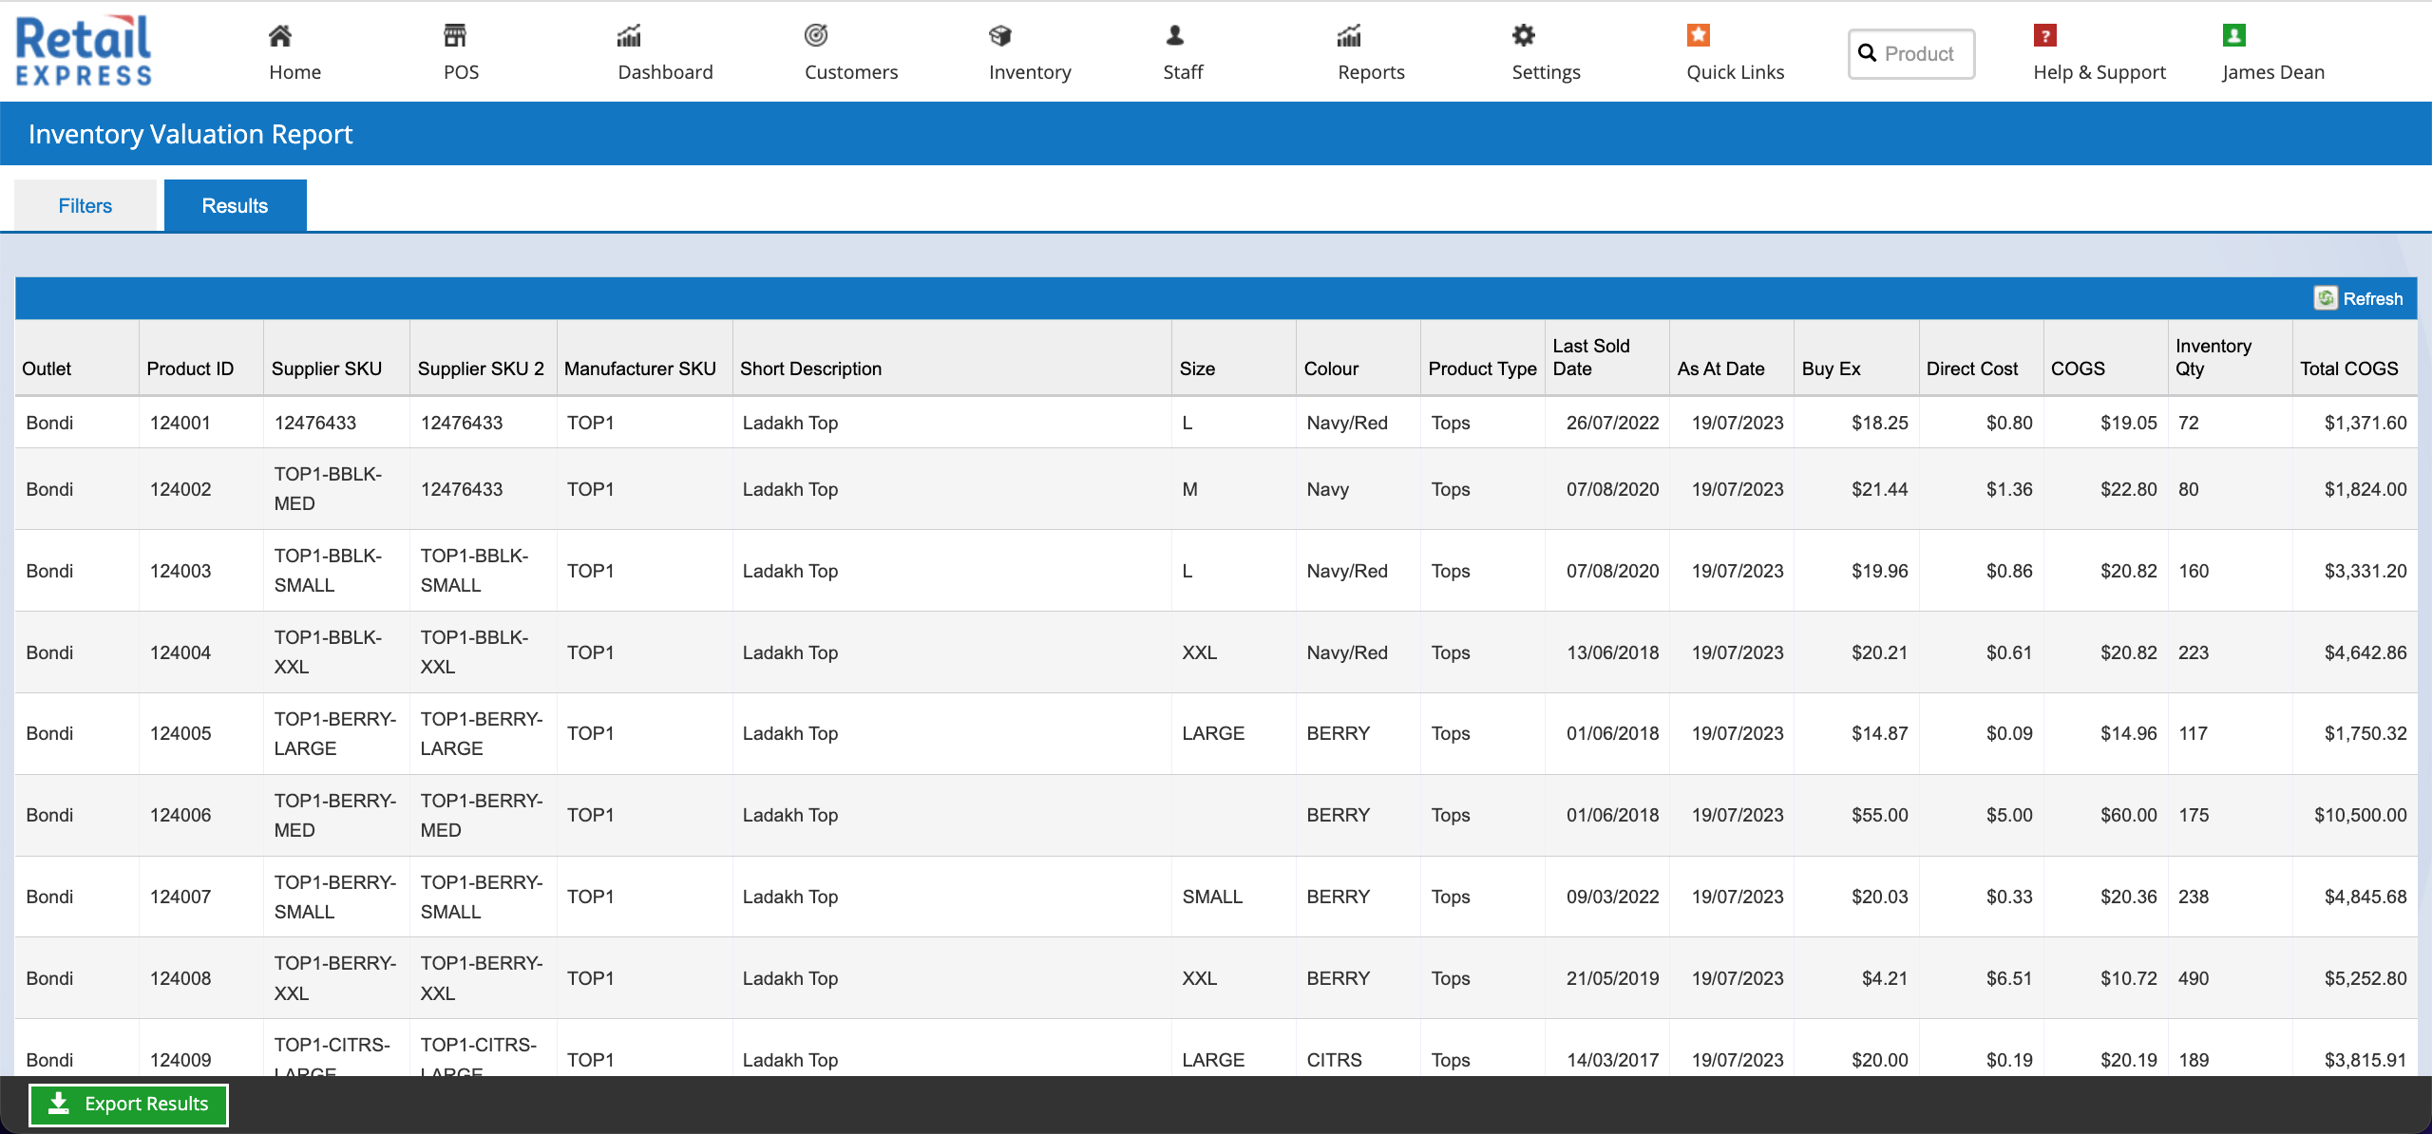2432x1134 pixels.
Task: Click the search magnifier icon
Action: pos(1868,54)
